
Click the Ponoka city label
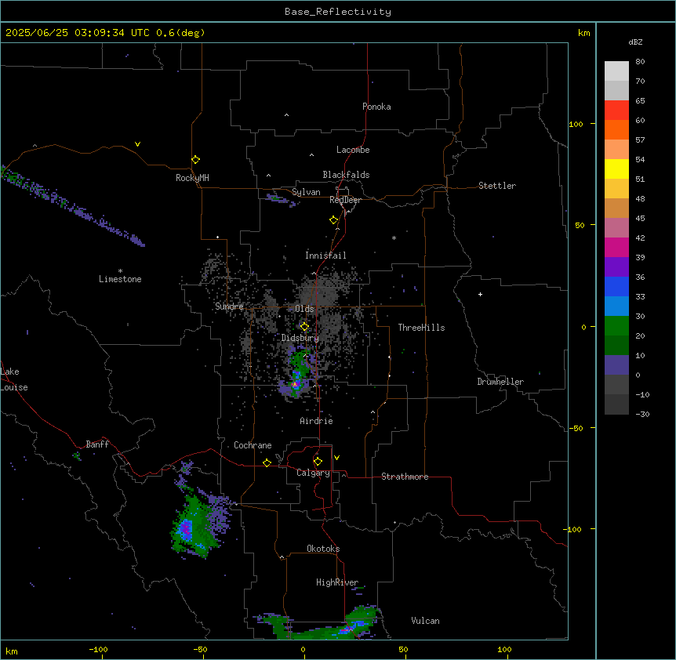pos(376,107)
